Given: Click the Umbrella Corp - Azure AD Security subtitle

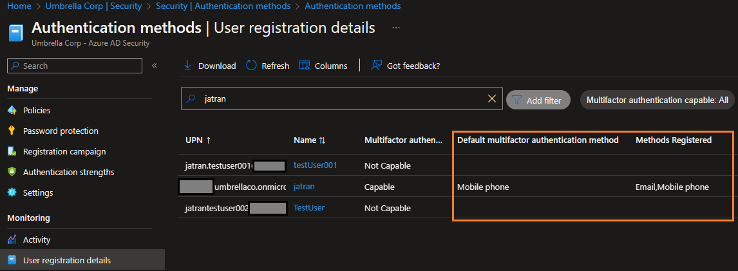Looking at the screenshot, I should (x=90, y=43).
